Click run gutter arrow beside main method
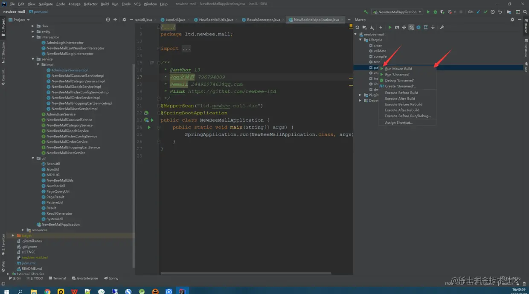Screen dimensions: 529x294 (x=149, y=127)
